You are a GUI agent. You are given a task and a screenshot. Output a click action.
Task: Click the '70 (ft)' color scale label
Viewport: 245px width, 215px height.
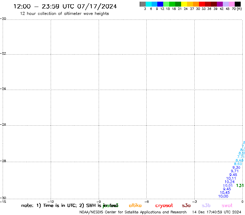(x=237, y=9)
